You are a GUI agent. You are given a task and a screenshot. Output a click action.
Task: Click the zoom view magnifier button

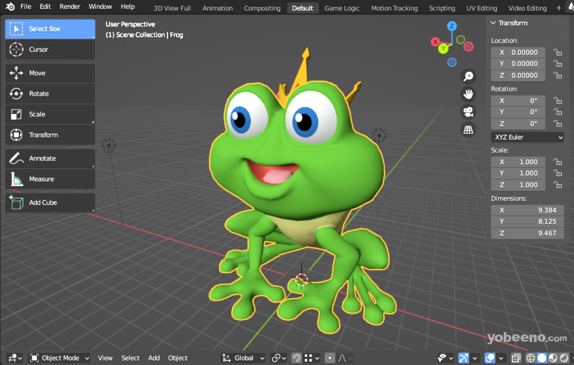click(x=468, y=76)
